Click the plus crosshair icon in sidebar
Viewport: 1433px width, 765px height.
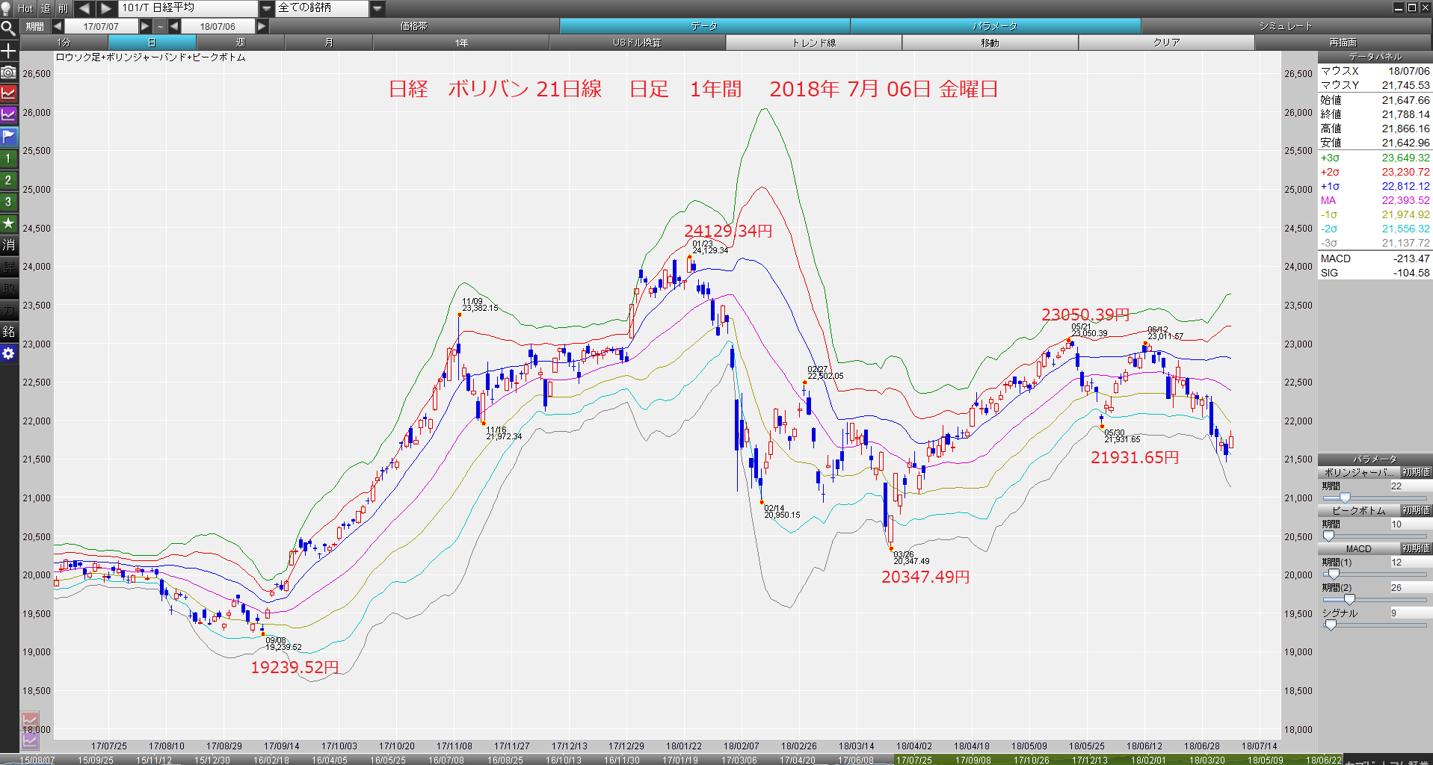coord(8,51)
